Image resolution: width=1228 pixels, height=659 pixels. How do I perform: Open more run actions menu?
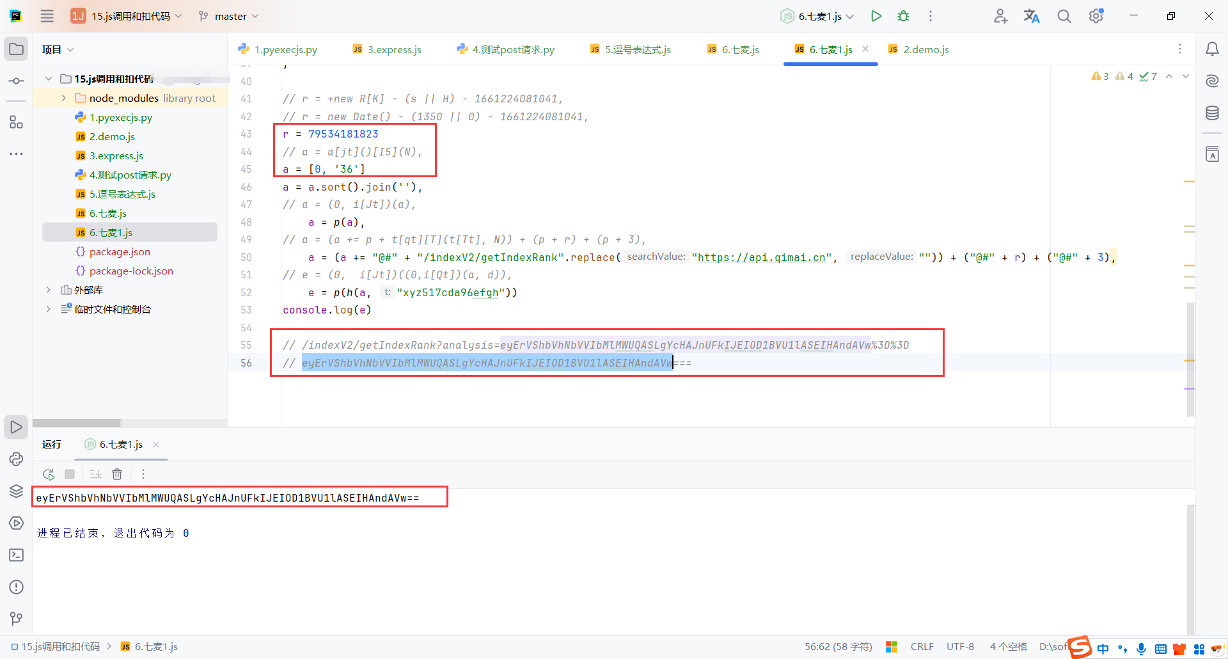pos(931,16)
